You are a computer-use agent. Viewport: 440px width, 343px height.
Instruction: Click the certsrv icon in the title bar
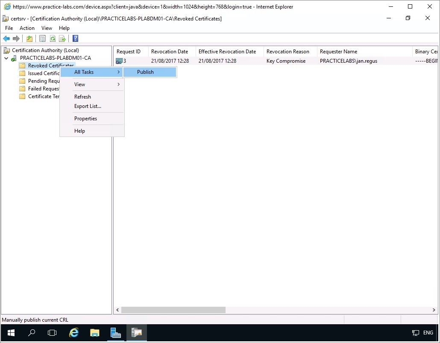pos(5,18)
